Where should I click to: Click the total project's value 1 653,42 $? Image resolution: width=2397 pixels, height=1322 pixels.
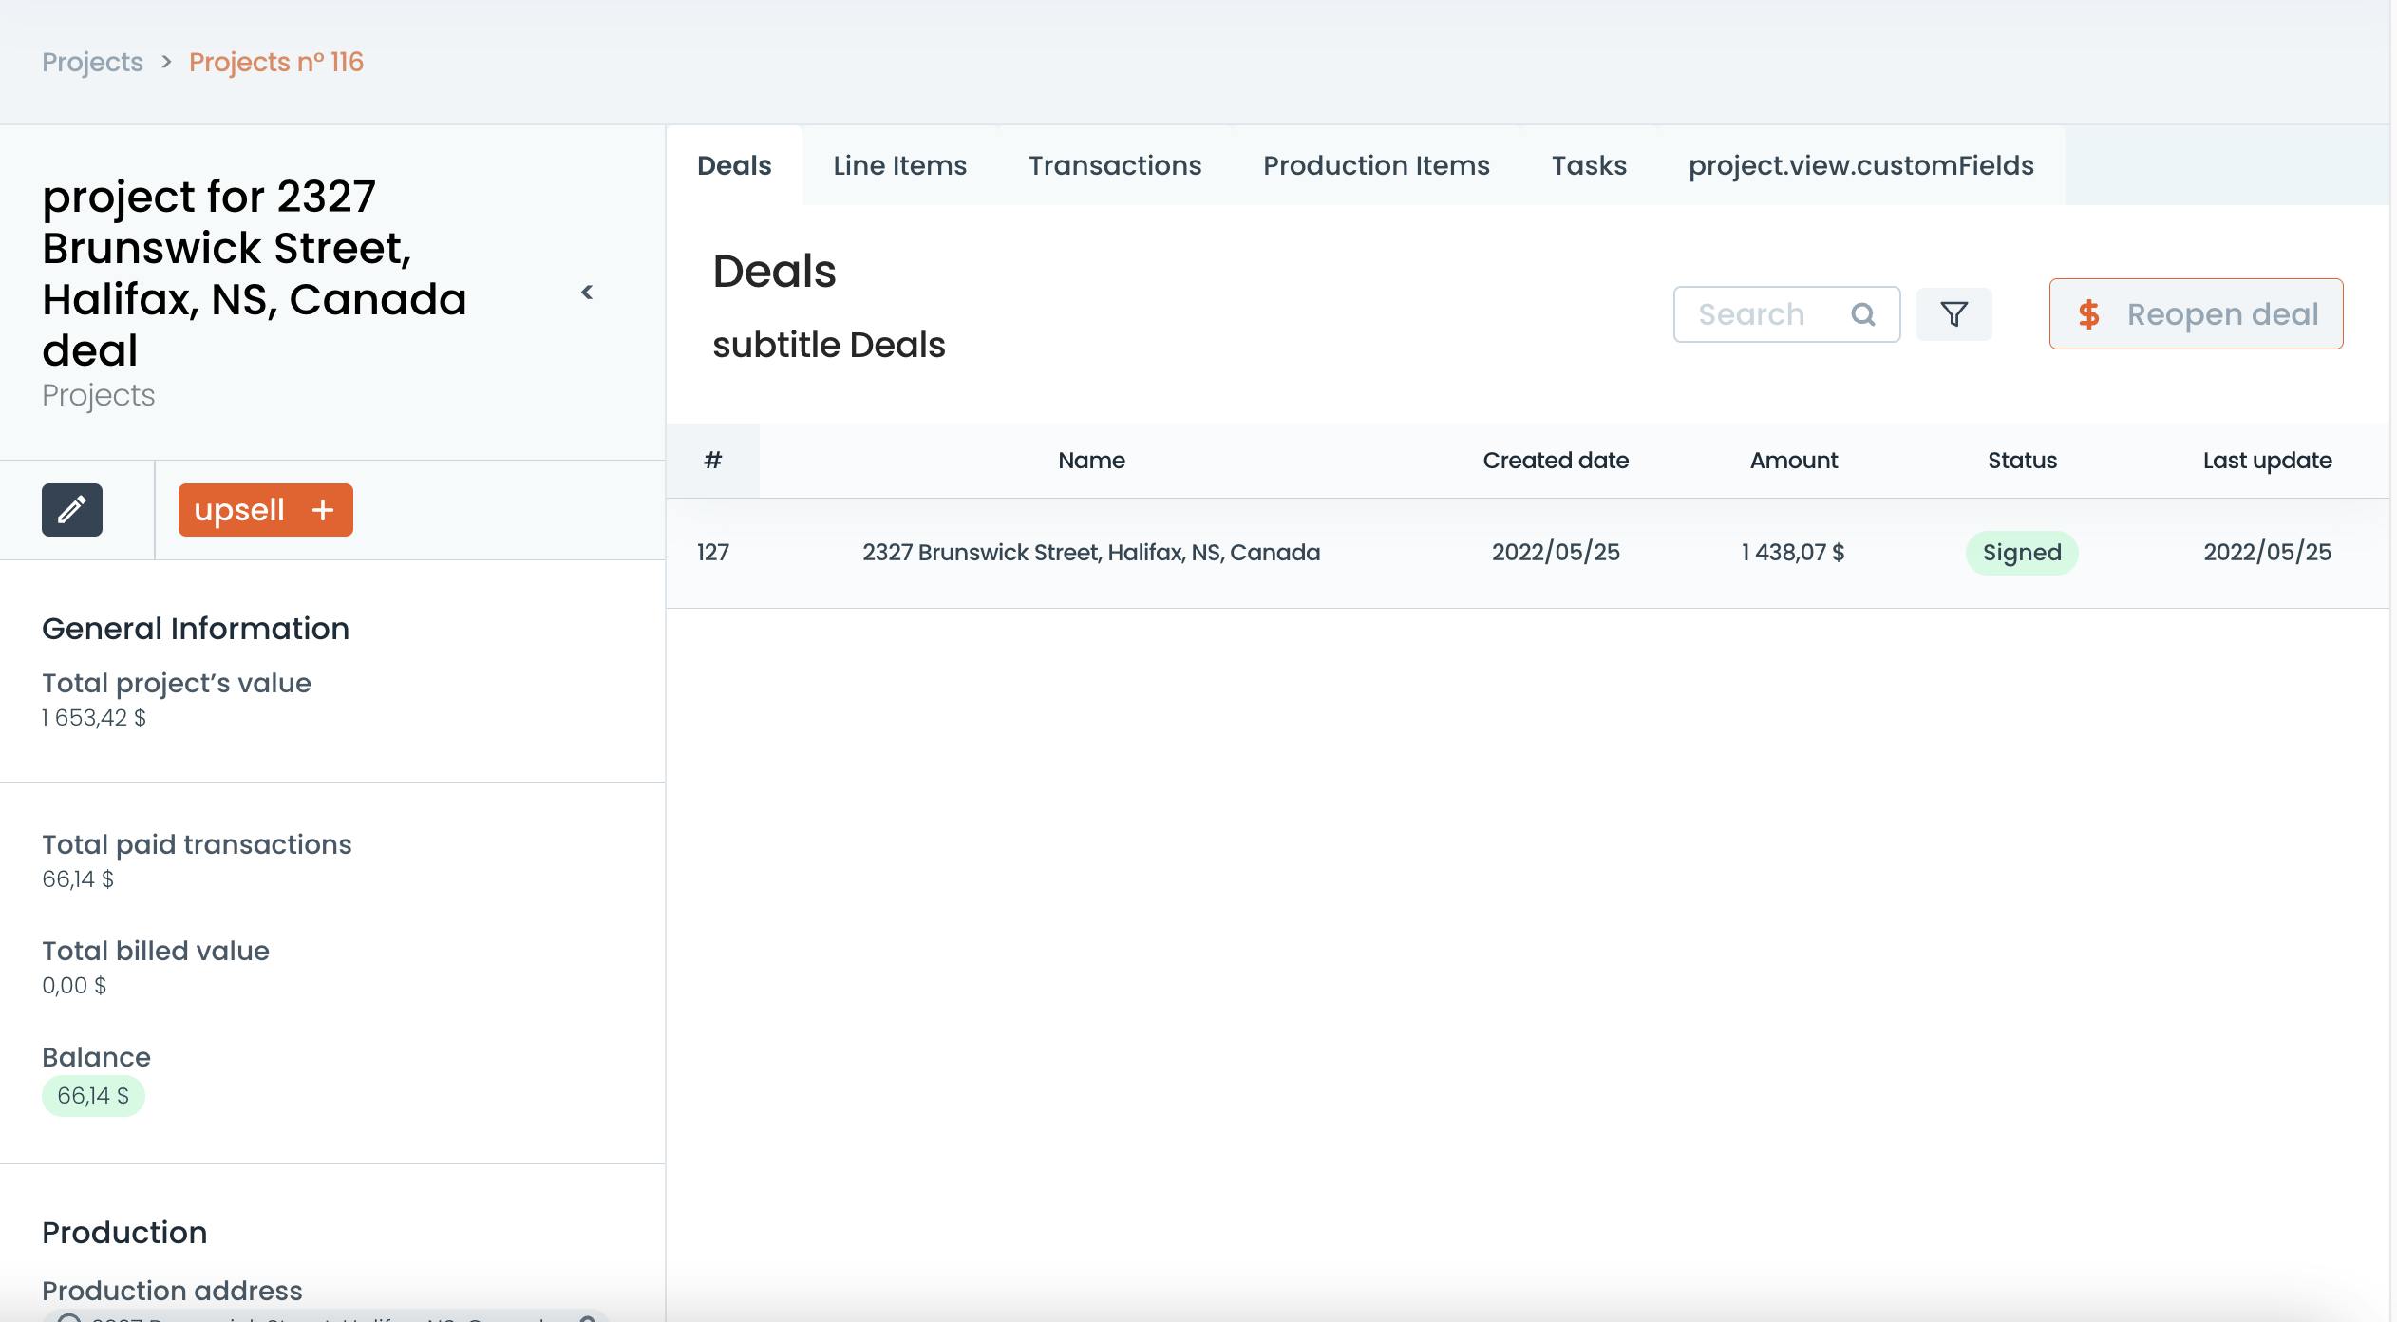tap(93, 718)
